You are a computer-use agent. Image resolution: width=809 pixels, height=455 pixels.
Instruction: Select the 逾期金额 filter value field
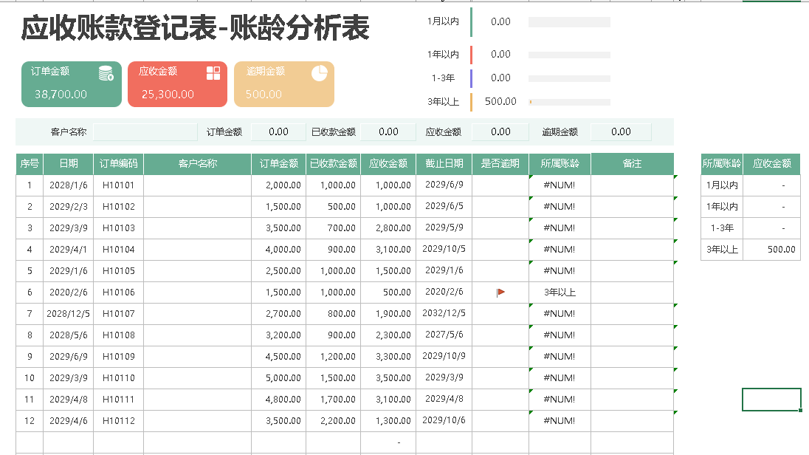(x=621, y=132)
